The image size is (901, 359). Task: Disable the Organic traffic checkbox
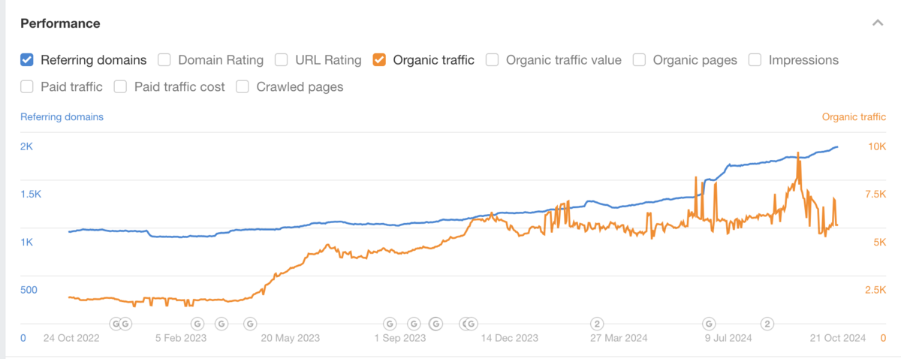pos(379,60)
